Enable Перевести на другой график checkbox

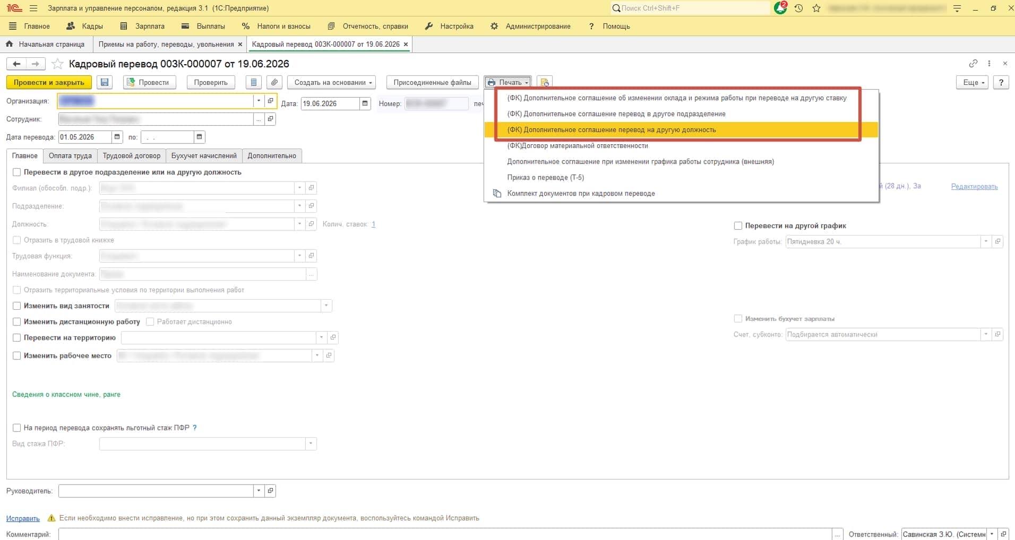pyautogui.click(x=738, y=225)
